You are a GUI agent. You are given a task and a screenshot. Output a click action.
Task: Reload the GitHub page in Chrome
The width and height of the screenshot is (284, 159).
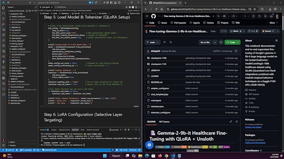pyautogui.click(x=156, y=9)
